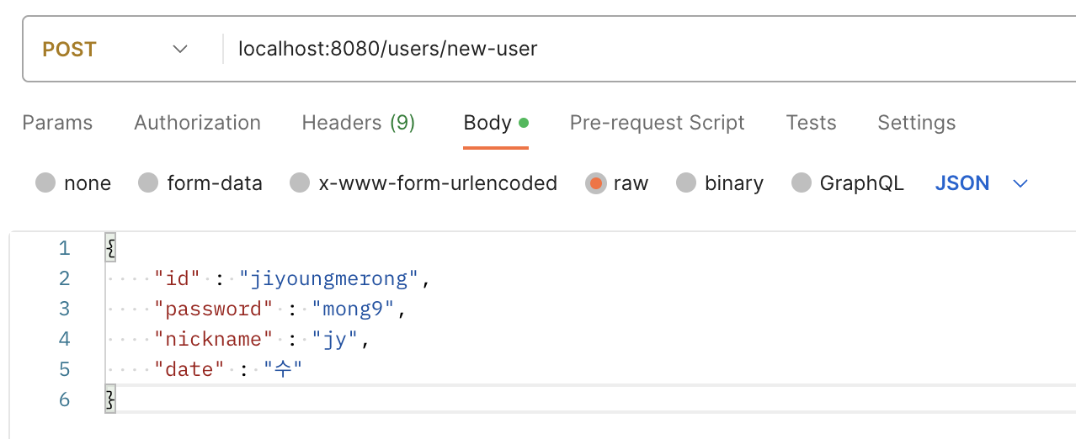Open the Settings tab
1076x439 pixels.
point(916,123)
